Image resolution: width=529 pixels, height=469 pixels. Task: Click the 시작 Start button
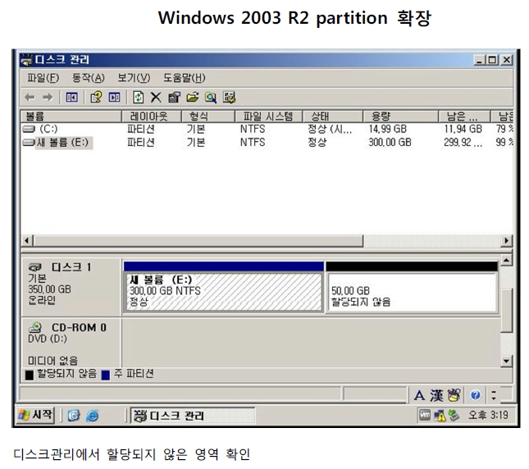(36, 415)
